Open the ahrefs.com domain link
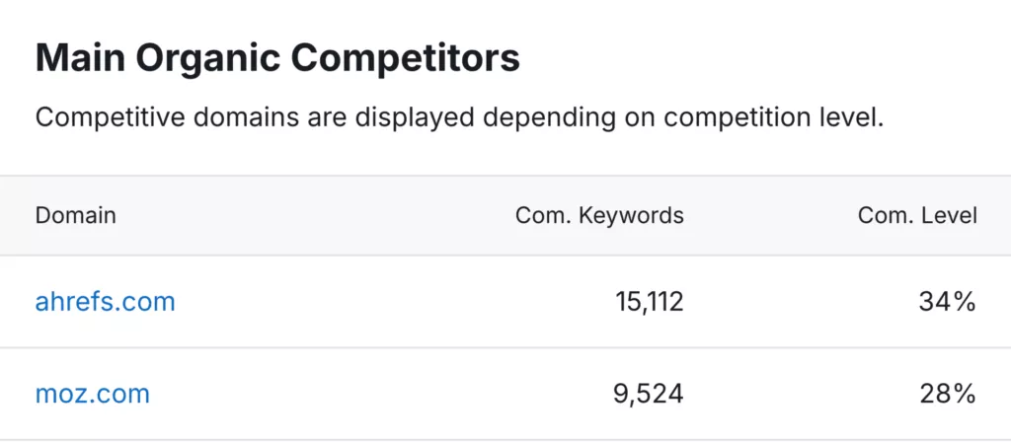 click(105, 302)
